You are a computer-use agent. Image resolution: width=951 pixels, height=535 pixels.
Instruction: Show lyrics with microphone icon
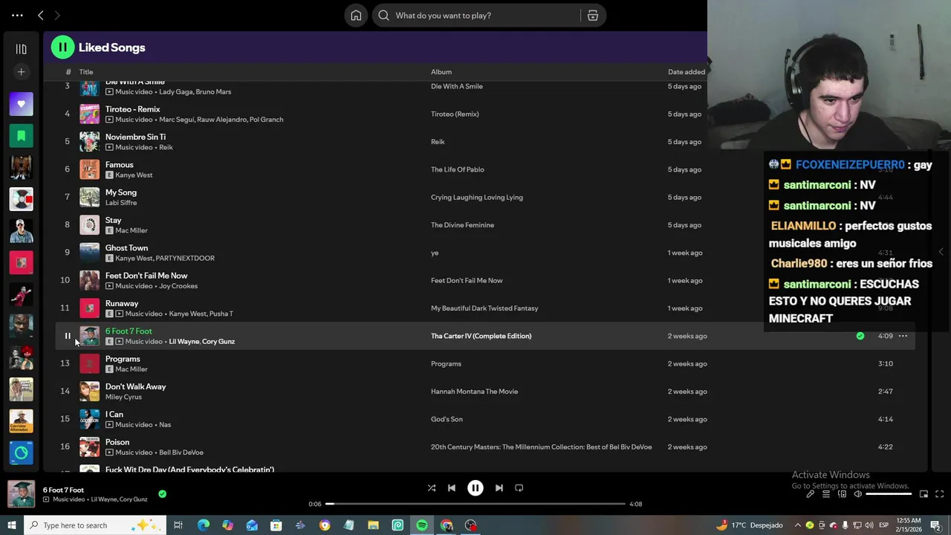point(811,494)
